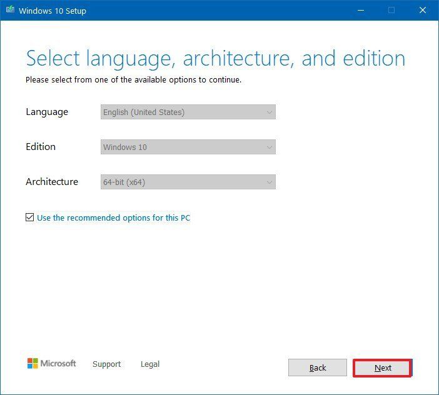Click the Windows 10 Setup title bar icon
The width and height of the screenshot is (439, 395).
9,11
